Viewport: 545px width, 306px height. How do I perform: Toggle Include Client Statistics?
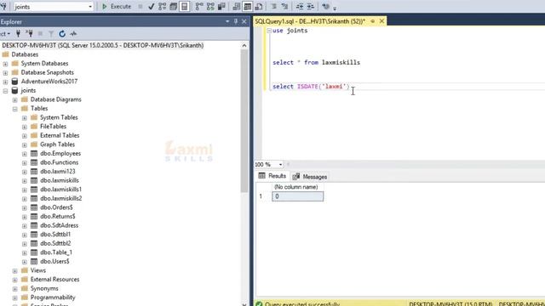pos(221,7)
